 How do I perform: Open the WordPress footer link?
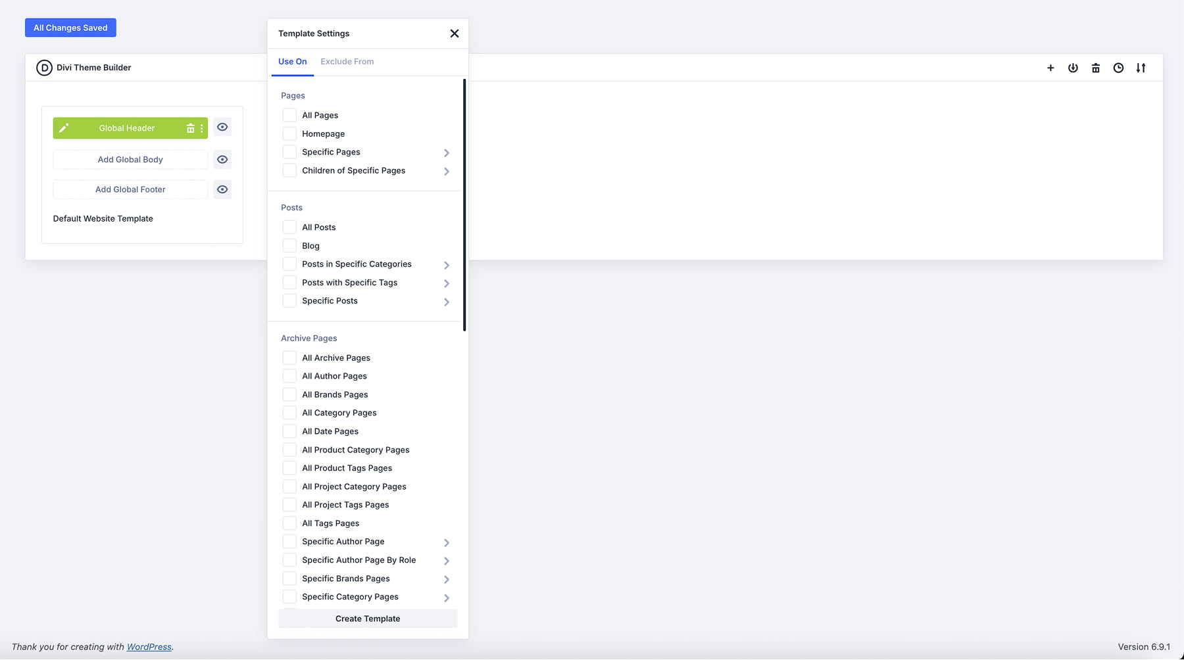(x=149, y=647)
